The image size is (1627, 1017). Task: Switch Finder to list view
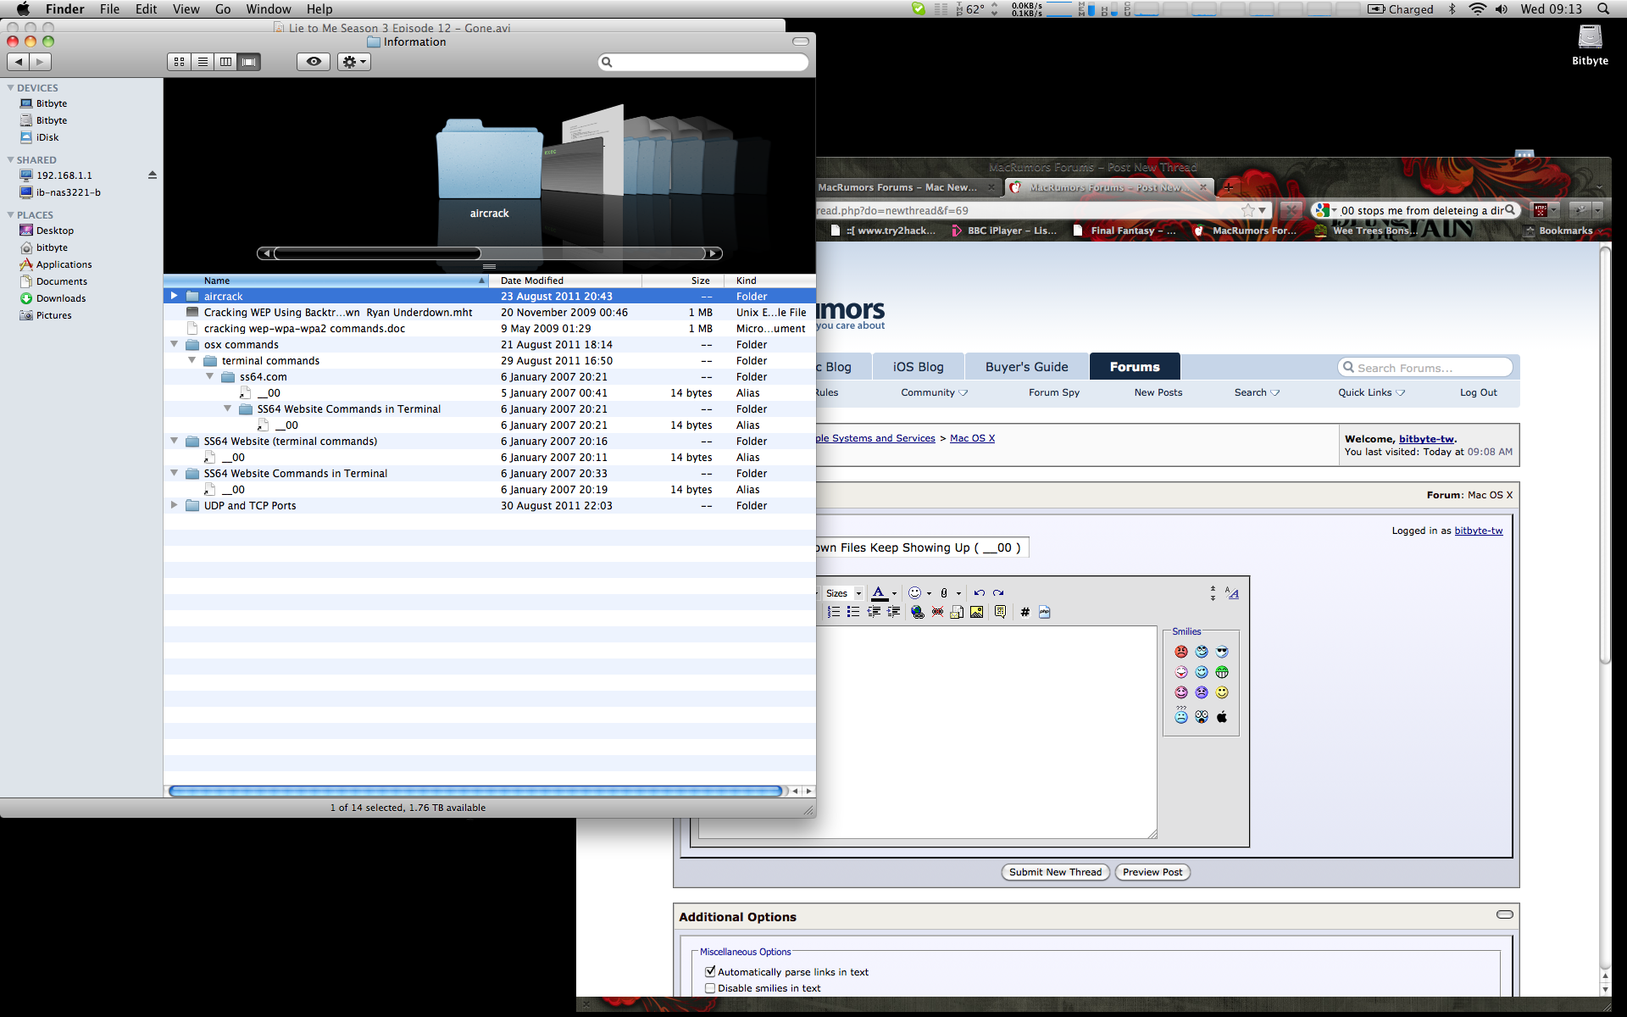(x=203, y=62)
